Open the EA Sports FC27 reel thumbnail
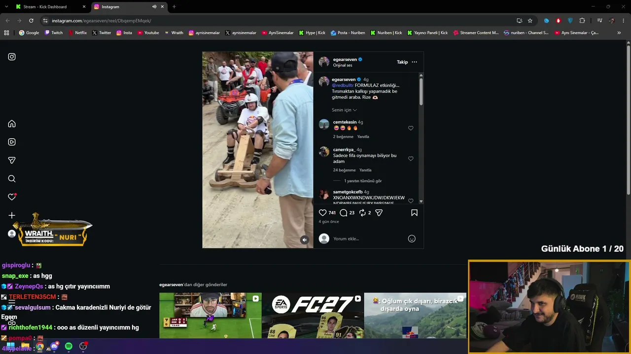Image resolution: width=631 pixels, height=354 pixels. tap(313, 316)
